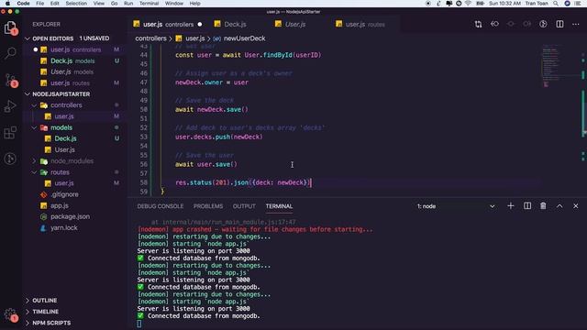Open Run and Debug view
The width and height of the screenshot is (587, 330).
point(10,106)
